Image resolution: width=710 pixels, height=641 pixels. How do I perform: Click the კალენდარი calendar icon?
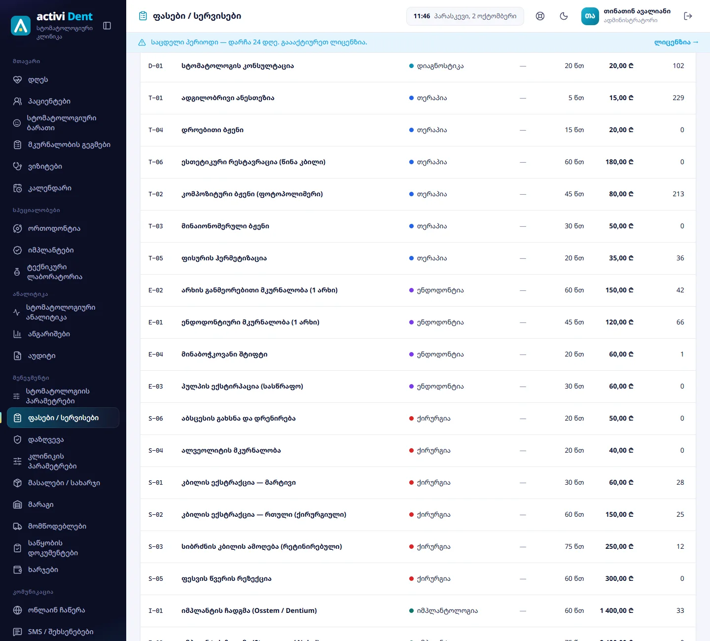click(17, 188)
